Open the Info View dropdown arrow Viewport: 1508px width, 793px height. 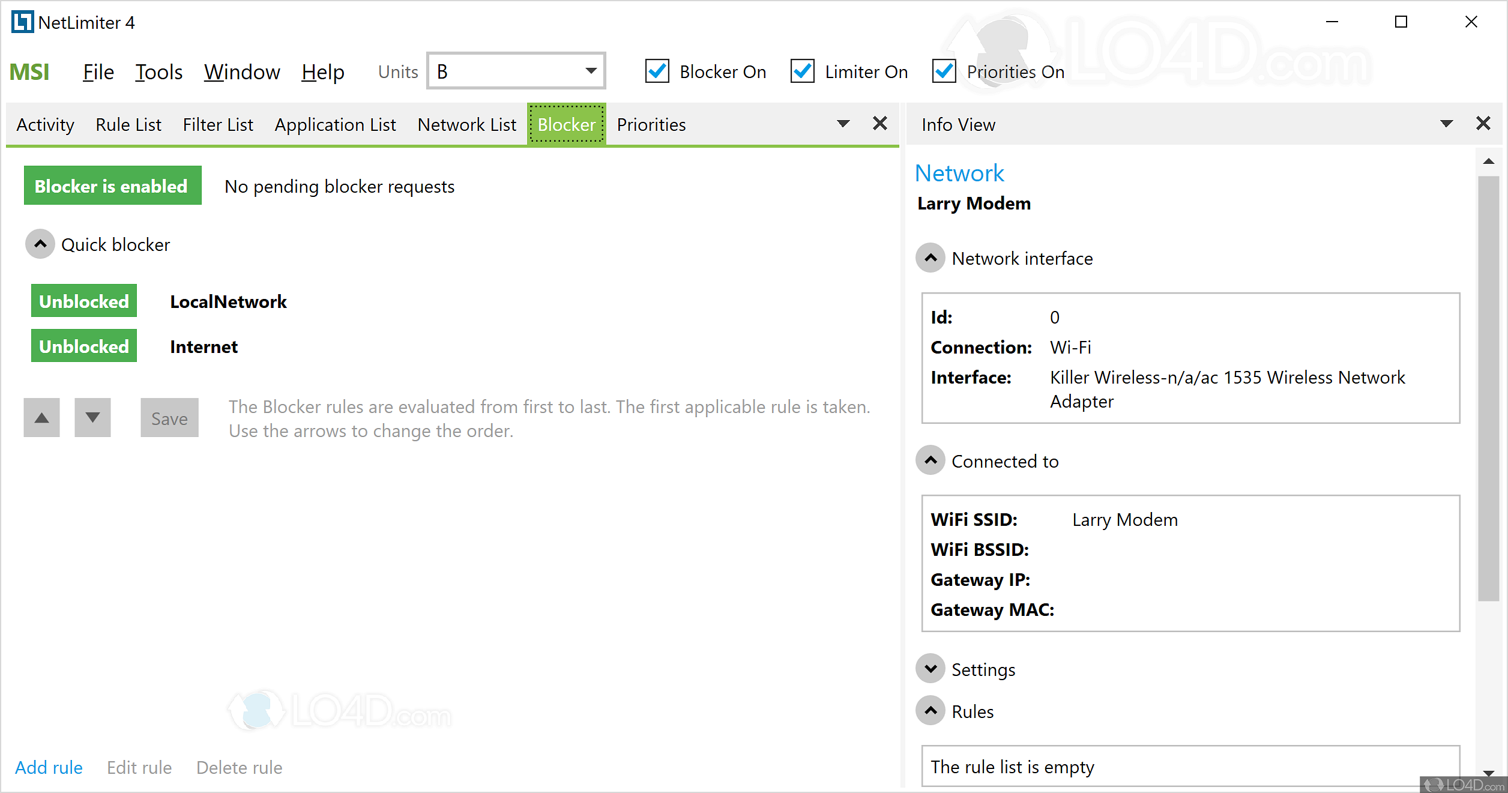(x=1447, y=124)
